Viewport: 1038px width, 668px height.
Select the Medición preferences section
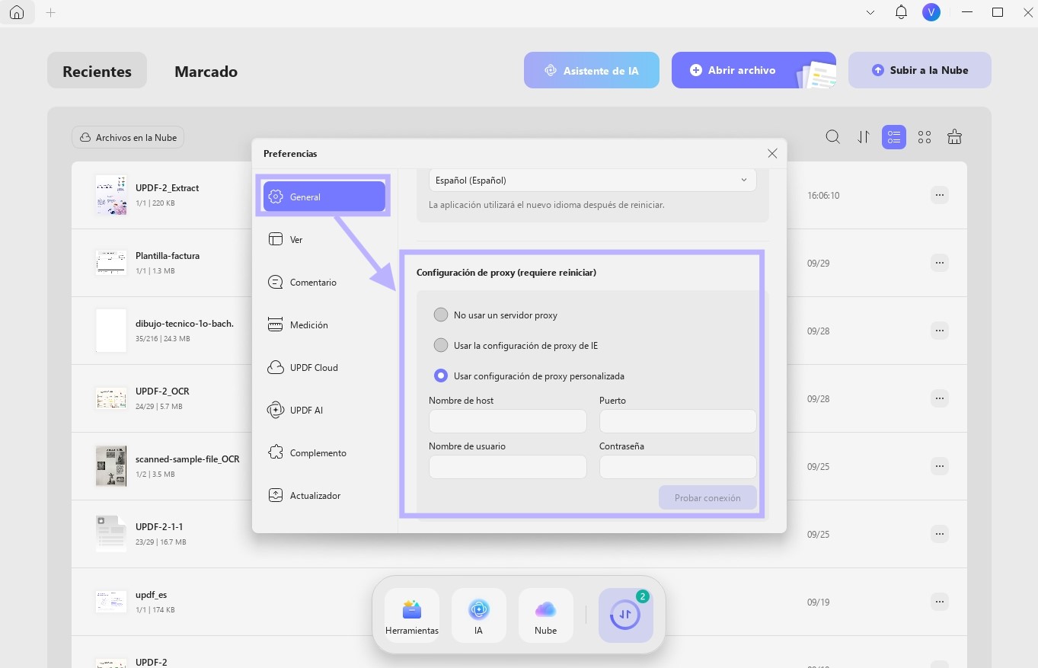[x=324, y=324]
